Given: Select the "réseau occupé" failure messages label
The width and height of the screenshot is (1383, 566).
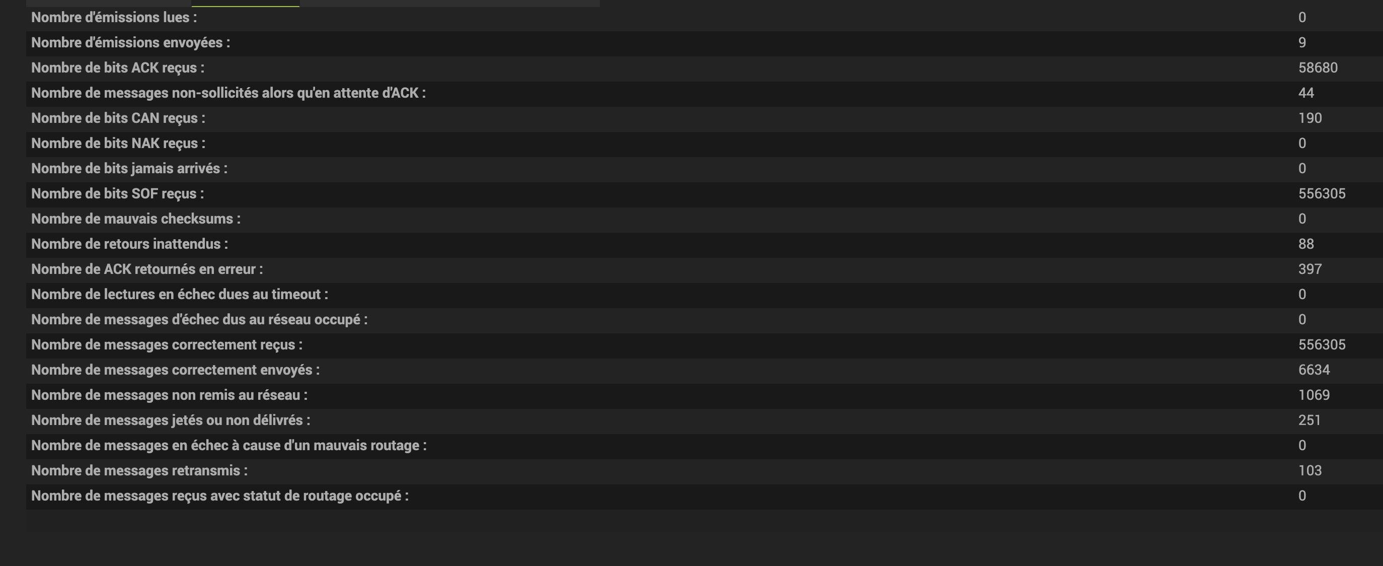Looking at the screenshot, I should click(x=199, y=320).
